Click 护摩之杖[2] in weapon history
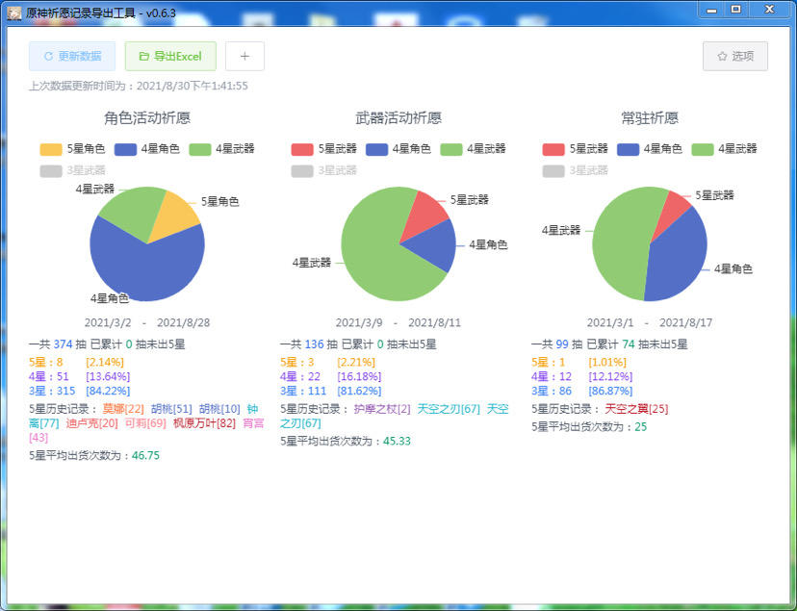This screenshot has height=611, width=797. point(382,409)
